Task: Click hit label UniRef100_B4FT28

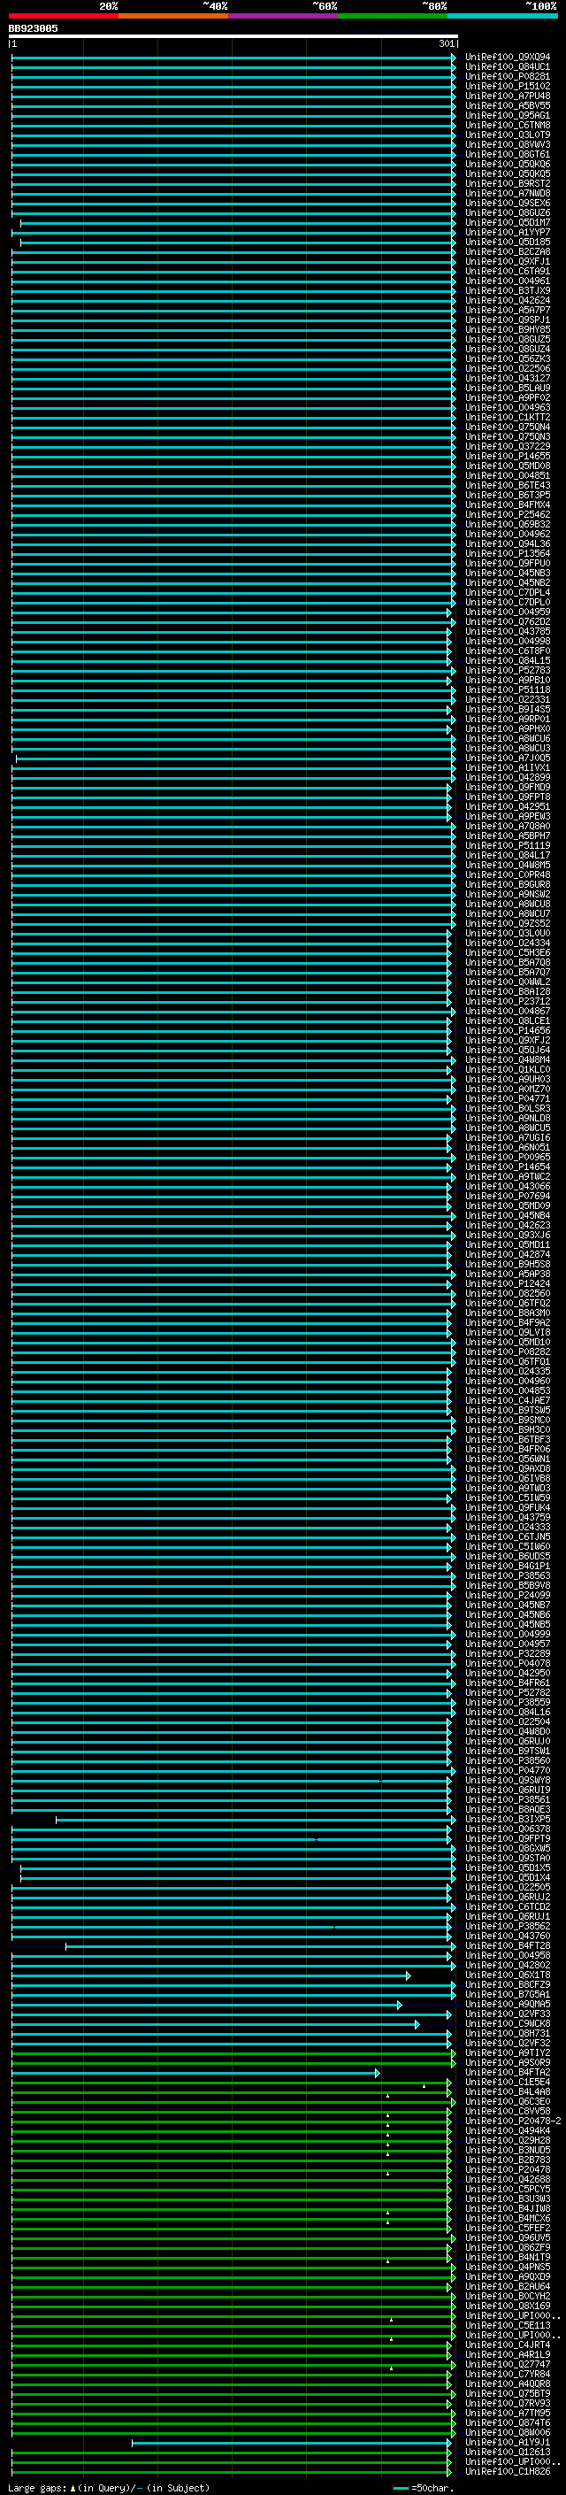Action: [x=507, y=1946]
